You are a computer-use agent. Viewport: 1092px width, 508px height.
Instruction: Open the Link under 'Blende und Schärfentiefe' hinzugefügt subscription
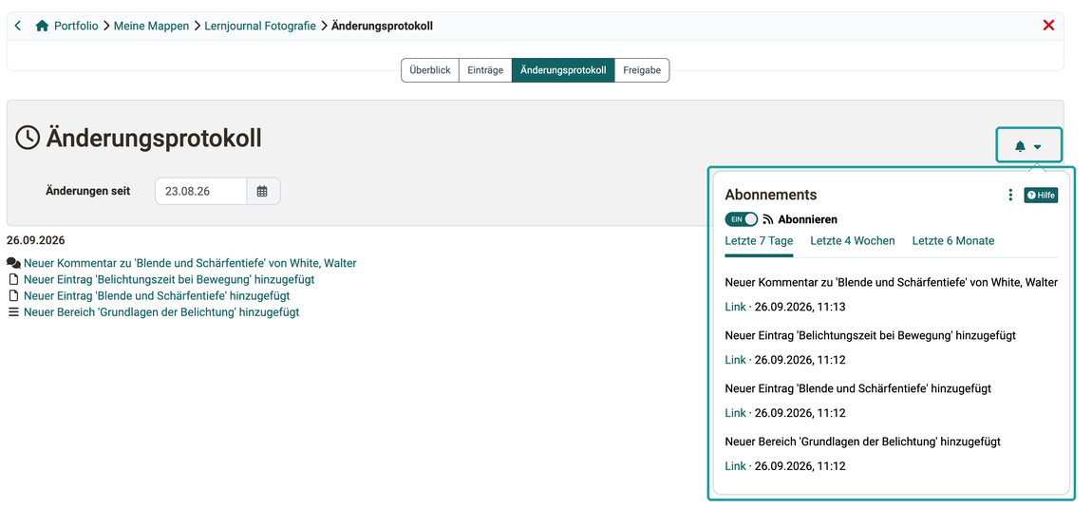[x=735, y=412]
